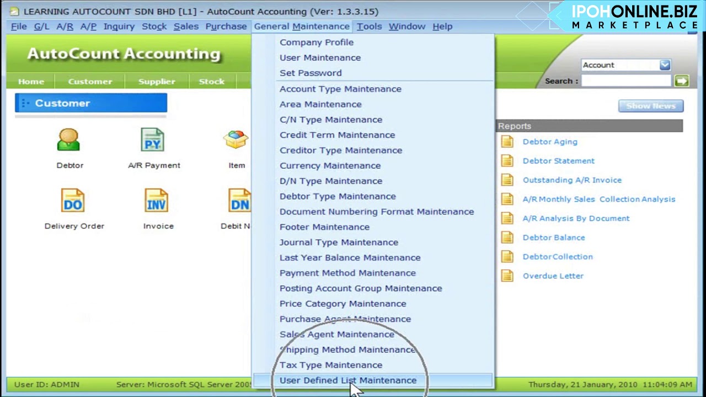Switch to the Supplier tab
The image size is (706, 397).
pyautogui.click(x=157, y=82)
